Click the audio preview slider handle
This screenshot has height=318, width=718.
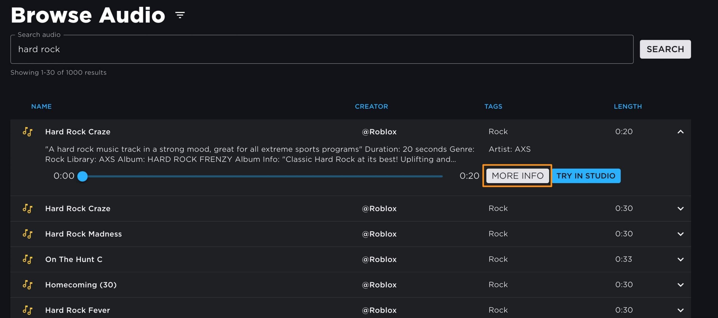coord(82,176)
